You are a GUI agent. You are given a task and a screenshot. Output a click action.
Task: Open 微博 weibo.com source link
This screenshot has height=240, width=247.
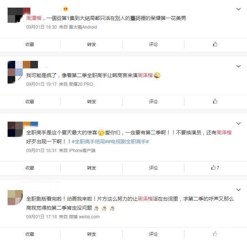click(x=84, y=217)
